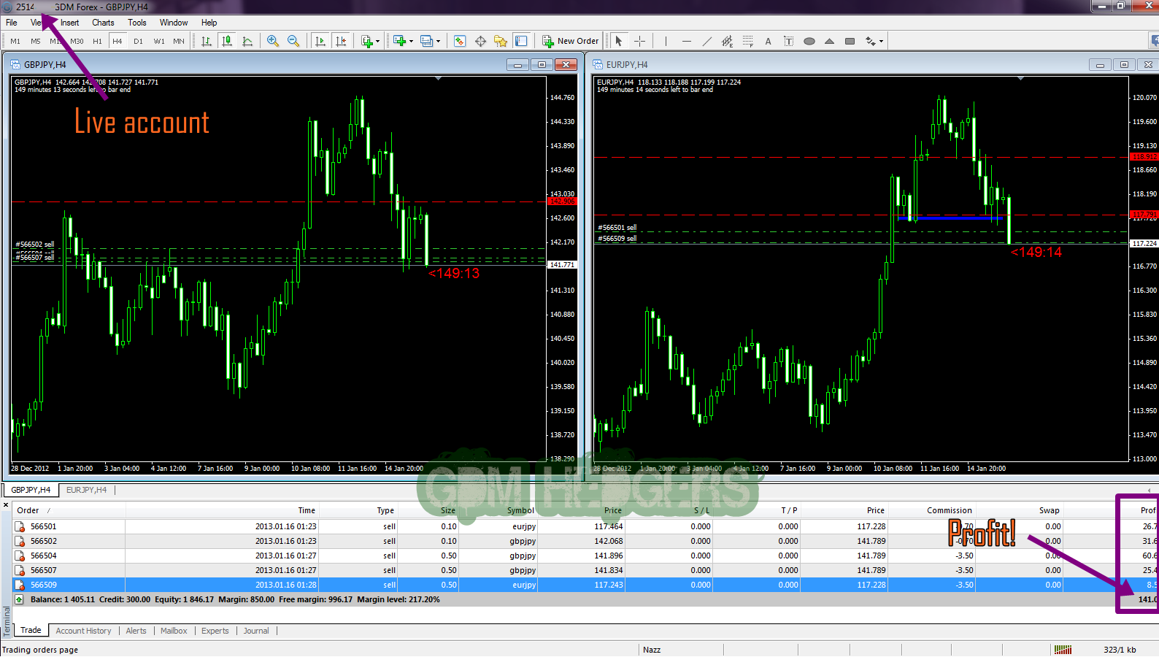Select the Fibonacci retracement tool
The width and height of the screenshot is (1159, 657).
[747, 41]
